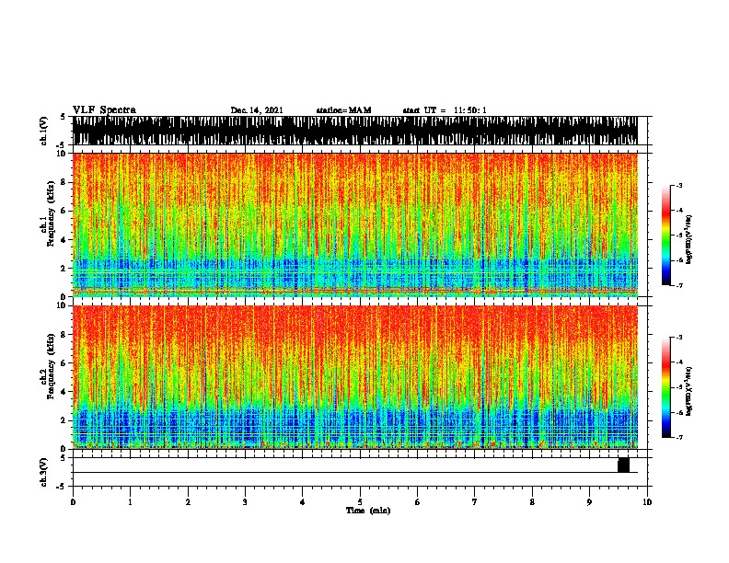Click the "2" kHz tick of ch.1 spectrogram
Image resolution: width=729 pixels, height=563 pixels.
[64, 269]
